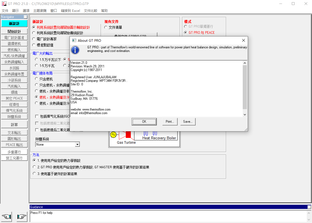The height and width of the screenshot is (223, 312).
Task: Click the 變工況運行 navigator button
Action: click(x=14, y=158)
